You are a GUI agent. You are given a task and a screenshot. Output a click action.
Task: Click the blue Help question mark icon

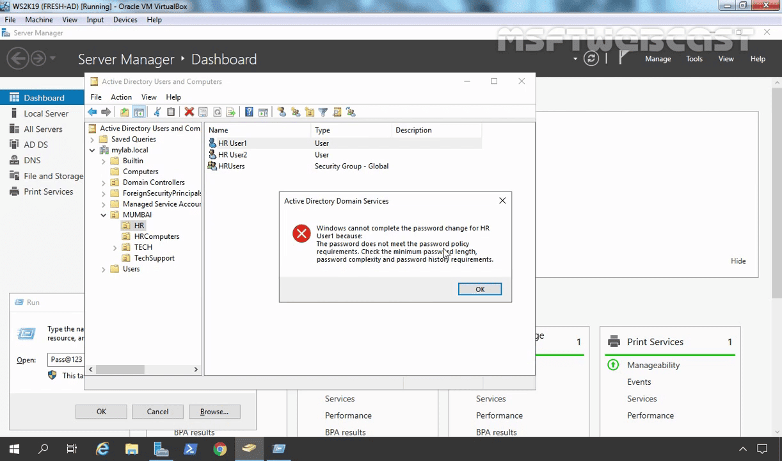coord(249,112)
